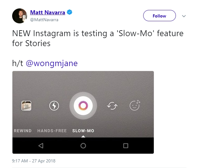The width and height of the screenshot is (198, 168).
Task: Select the HANDS-FREE camera mode
Action: coord(52,131)
